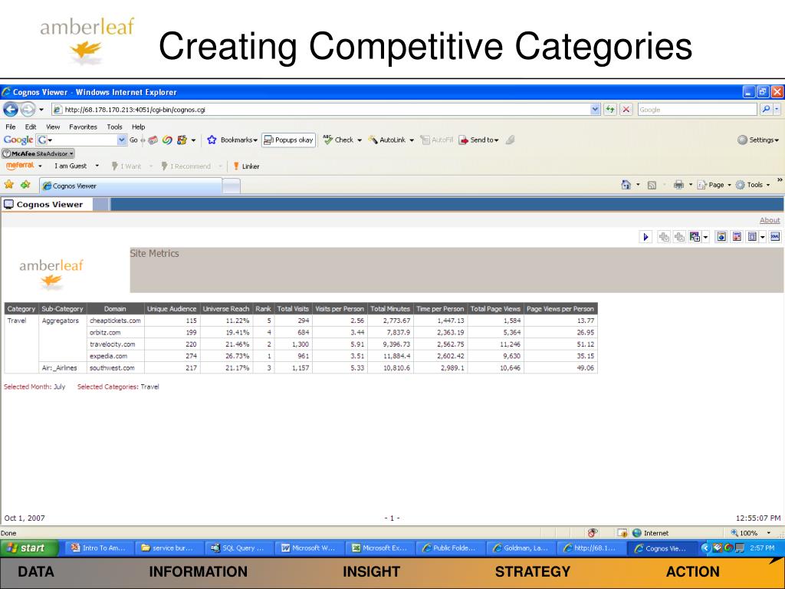Click the search magnifier icon
Viewport: 785px width, 589px height.
[766, 109]
